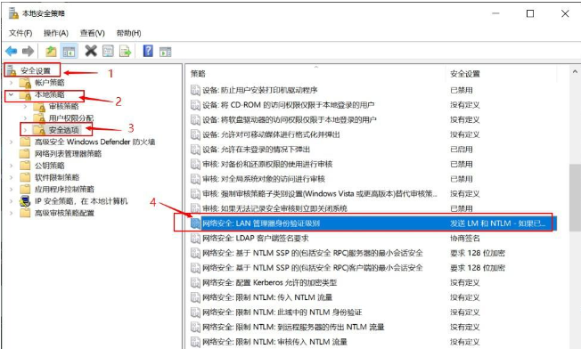Open the 文件(F) menu
This screenshot has height=349, width=581.
[20, 33]
